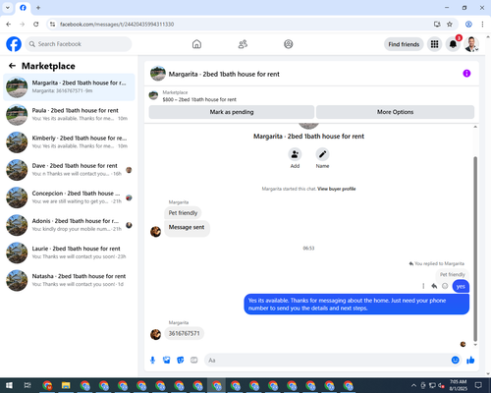Reply to the yes message
The image size is (491, 393).
click(434, 286)
